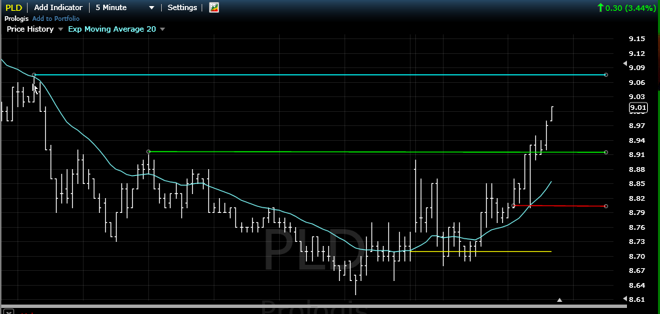The width and height of the screenshot is (660, 314).
Task: Click the upper price-axis triangle marker near 9.09
Action: (x=625, y=63)
